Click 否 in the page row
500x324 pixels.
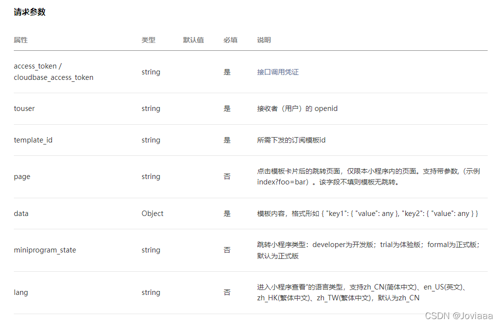point(227,177)
